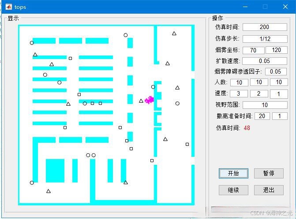Click the 退出 exit button
The image size is (296, 219).
[x=269, y=190]
